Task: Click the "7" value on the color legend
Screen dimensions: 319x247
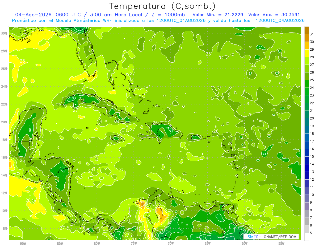Action: [311, 218]
